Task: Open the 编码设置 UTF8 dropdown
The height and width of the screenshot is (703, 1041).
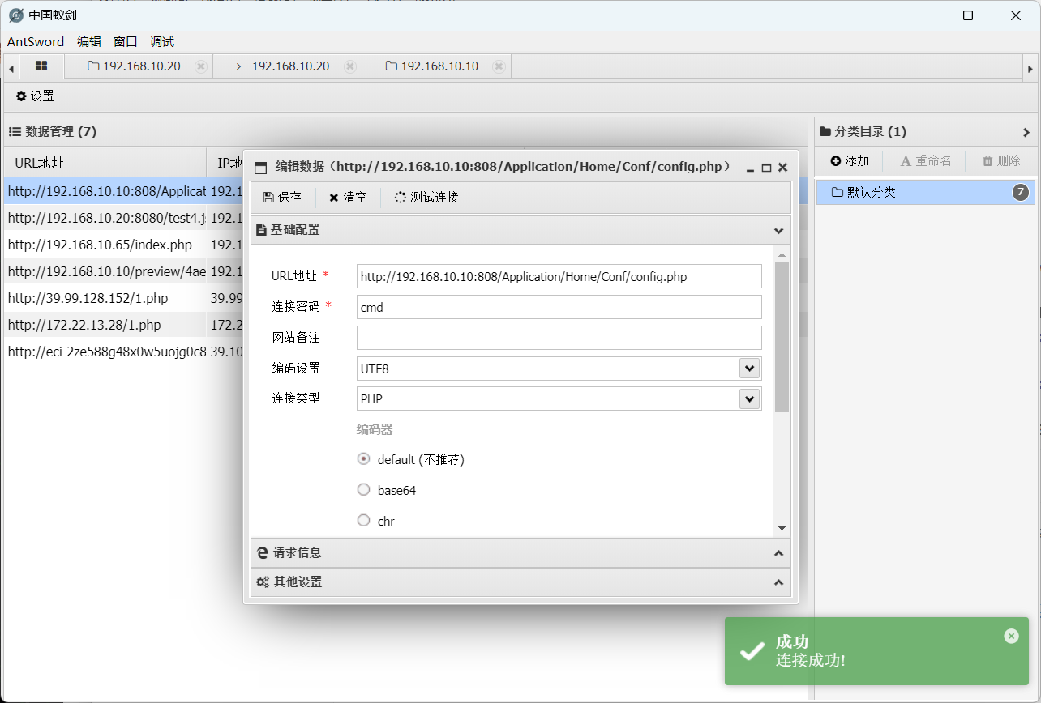Action: pyautogui.click(x=749, y=369)
